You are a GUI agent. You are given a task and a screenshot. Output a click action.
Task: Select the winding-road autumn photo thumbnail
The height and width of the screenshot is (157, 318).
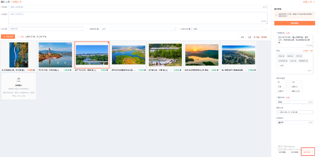pyautogui.click(x=19, y=55)
